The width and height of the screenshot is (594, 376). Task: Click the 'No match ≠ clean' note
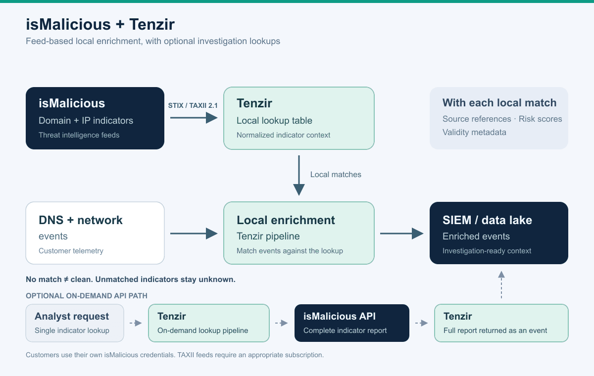coord(131,280)
